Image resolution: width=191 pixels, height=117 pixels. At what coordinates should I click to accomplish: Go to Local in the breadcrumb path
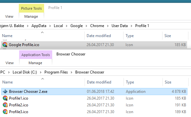[58, 26]
